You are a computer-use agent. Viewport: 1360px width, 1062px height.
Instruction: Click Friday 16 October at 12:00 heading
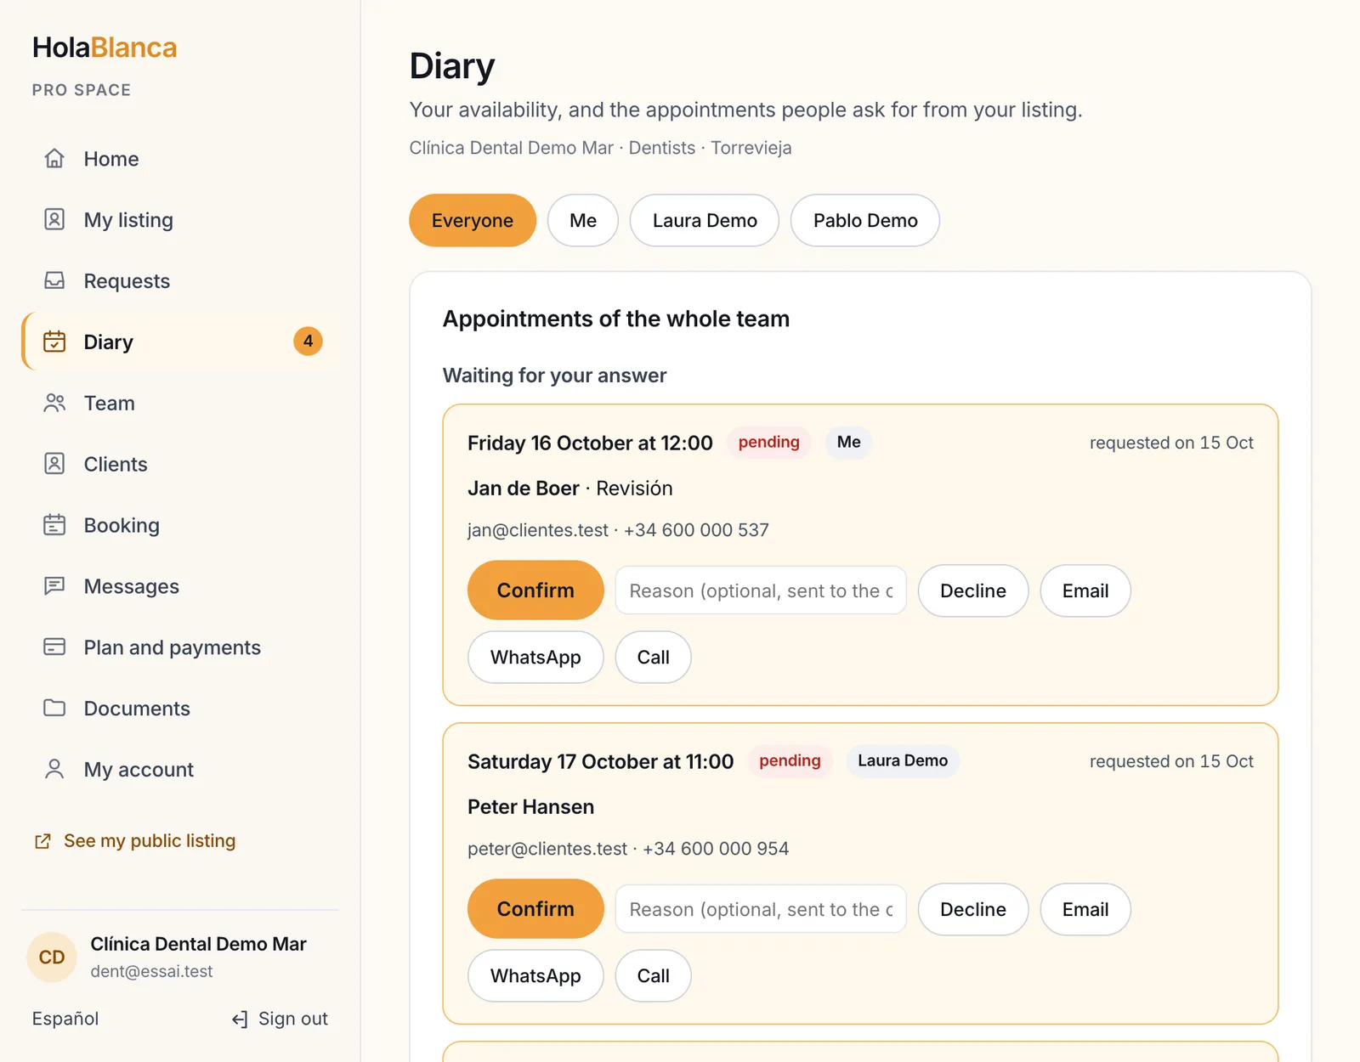590,443
